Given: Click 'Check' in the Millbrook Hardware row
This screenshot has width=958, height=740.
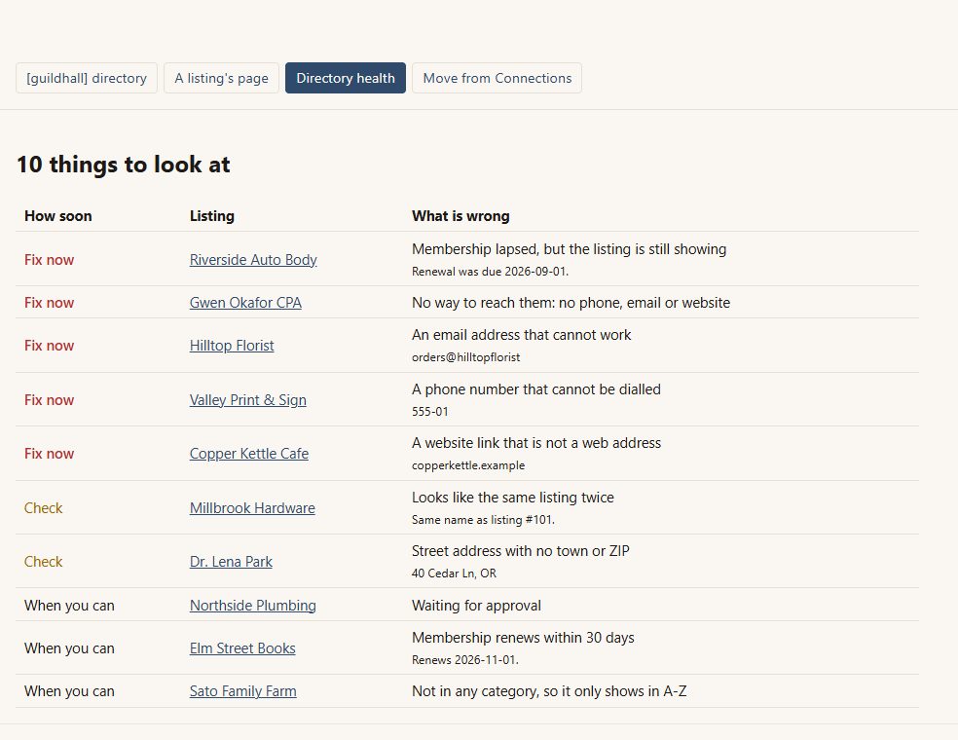Looking at the screenshot, I should 44,508.
